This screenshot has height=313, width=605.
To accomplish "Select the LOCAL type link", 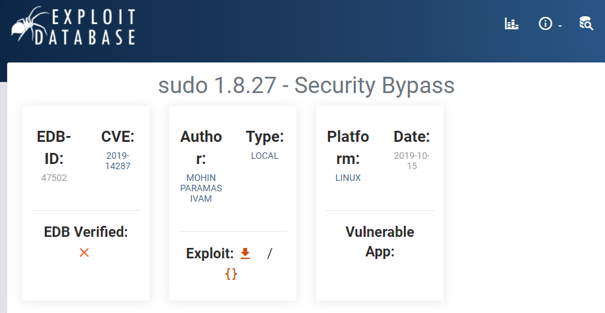I will (x=265, y=156).
